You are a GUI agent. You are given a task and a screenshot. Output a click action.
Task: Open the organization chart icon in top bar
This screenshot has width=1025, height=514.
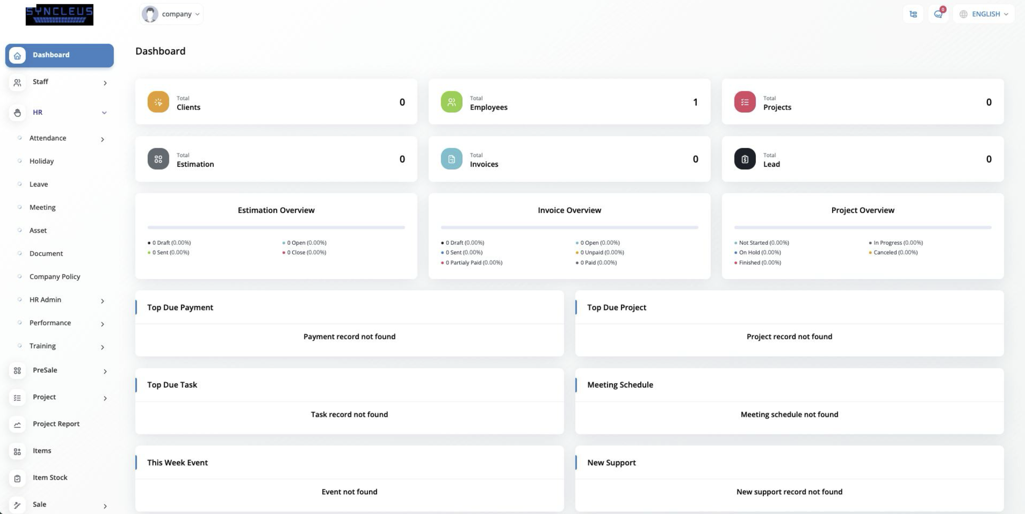(913, 14)
